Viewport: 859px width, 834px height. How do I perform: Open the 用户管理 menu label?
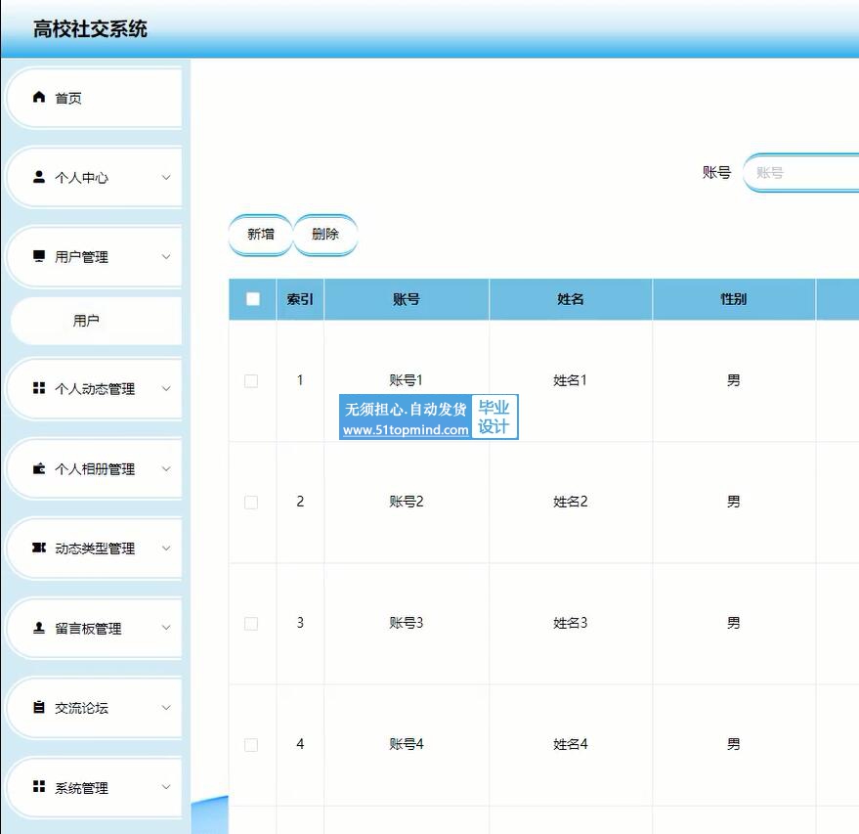tap(82, 257)
